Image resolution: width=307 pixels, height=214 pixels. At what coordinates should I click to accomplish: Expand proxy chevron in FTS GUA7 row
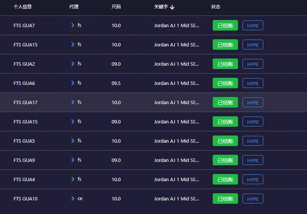[x=73, y=25]
